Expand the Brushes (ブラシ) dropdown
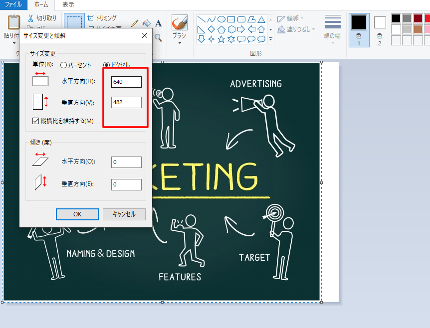 pos(179,42)
